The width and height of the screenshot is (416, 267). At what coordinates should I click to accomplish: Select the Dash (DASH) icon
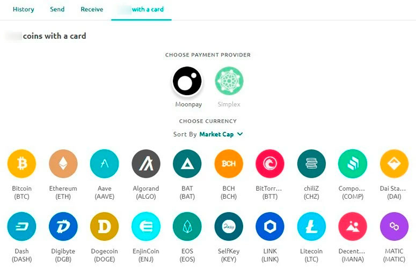tap(21, 226)
